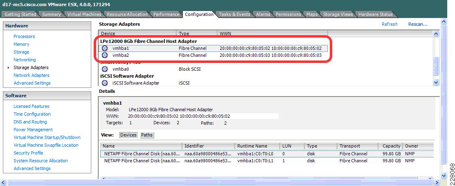Click the vmhba0 adapter icon

tap(105, 69)
